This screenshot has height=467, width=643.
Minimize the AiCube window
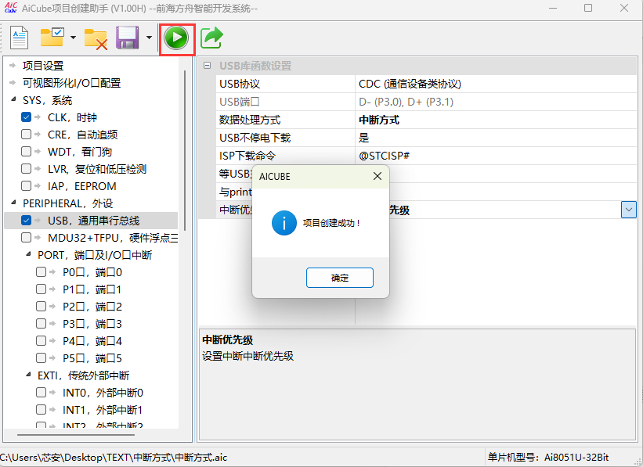(x=553, y=8)
